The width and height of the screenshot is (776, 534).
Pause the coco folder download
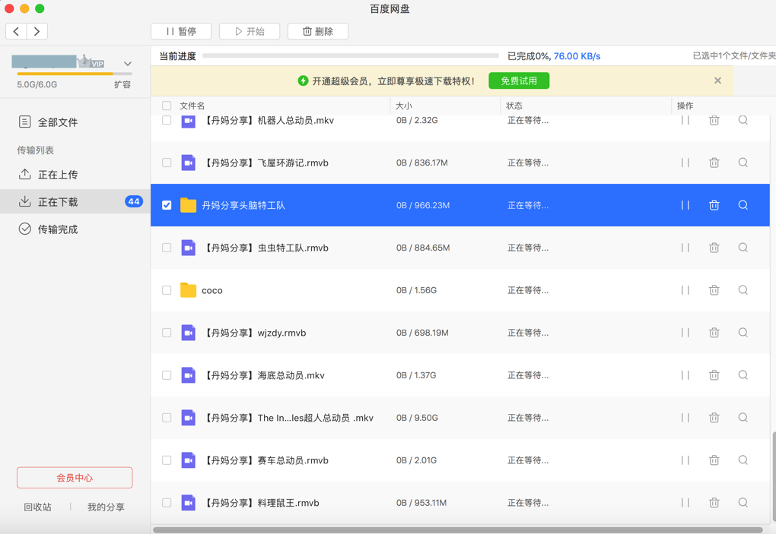(685, 290)
